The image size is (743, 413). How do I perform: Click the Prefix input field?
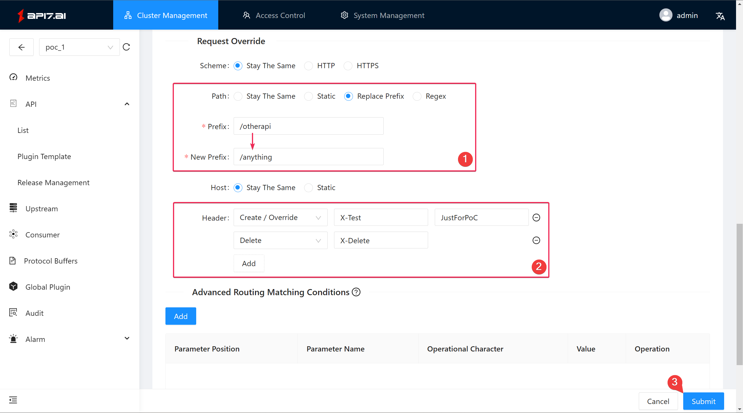pos(309,126)
